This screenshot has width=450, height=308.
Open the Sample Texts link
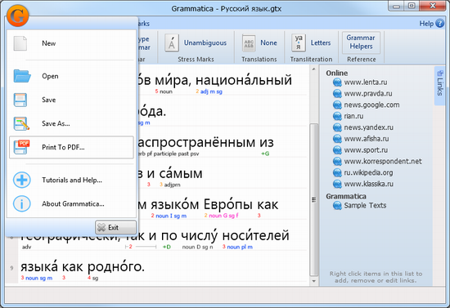coord(365,205)
